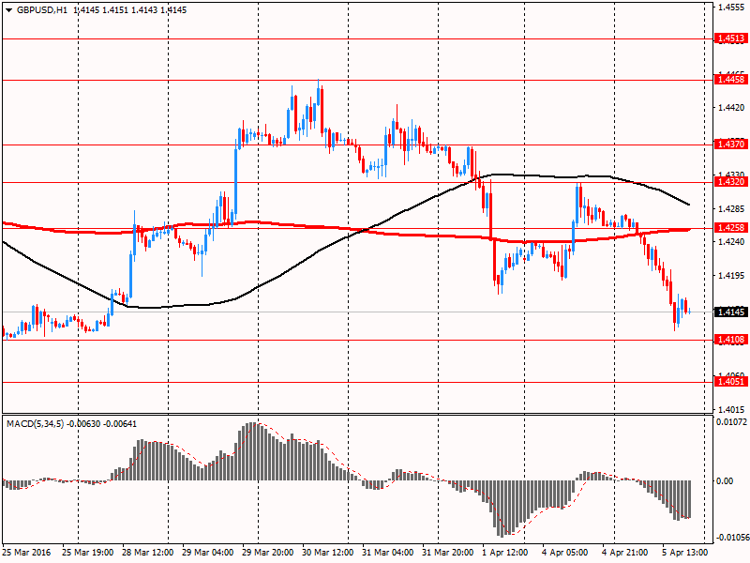Click the 25 Mar 2016 date label

[28, 553]
